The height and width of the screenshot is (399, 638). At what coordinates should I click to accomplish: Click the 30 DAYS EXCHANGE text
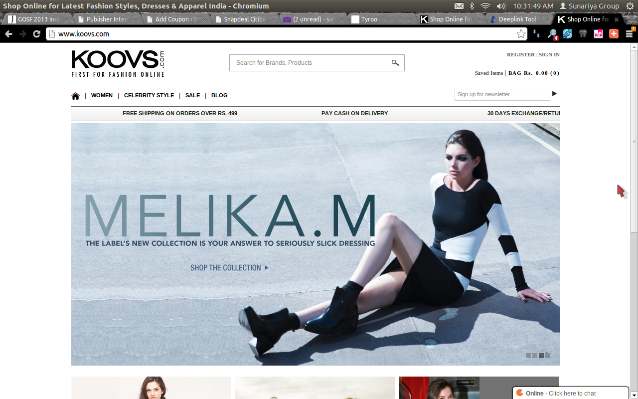[x=523, y=113]
